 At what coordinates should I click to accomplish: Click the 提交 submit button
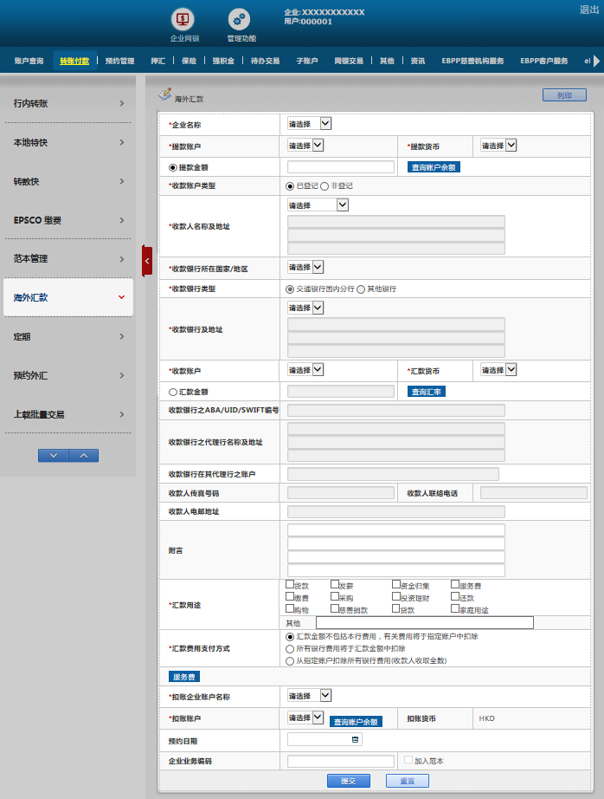click(348, 781)
